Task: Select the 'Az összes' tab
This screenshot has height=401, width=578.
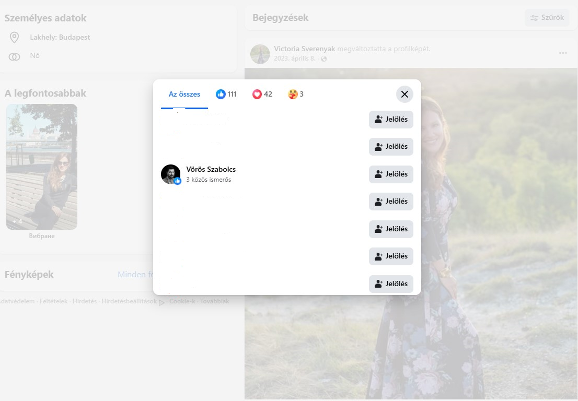Action: pos(184,95)
